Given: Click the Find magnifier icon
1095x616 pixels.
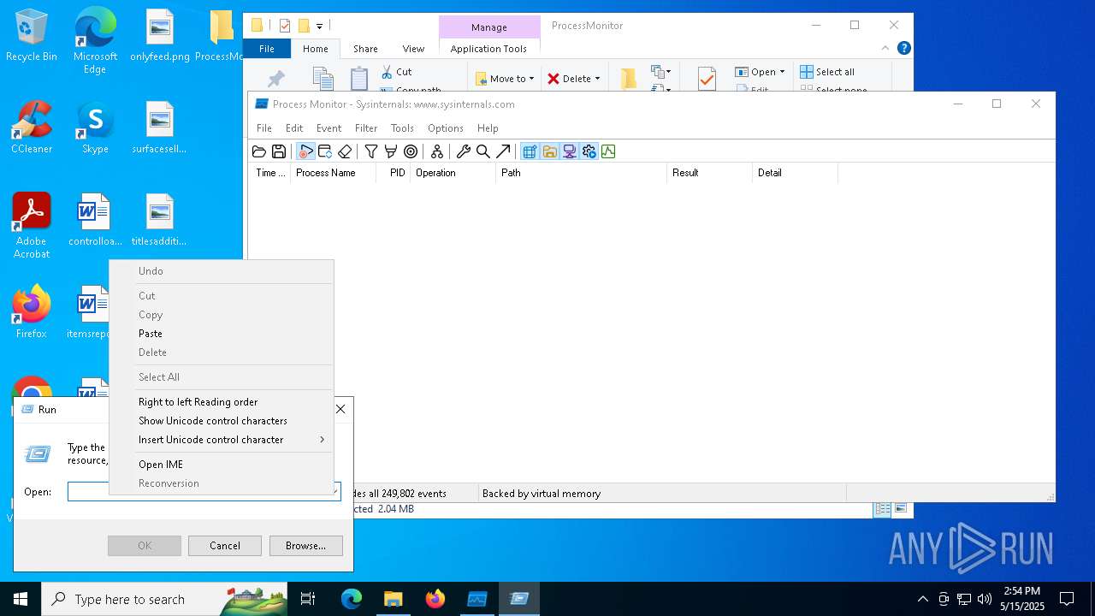Looking at the screenshot, I should [x=483, y=151].
